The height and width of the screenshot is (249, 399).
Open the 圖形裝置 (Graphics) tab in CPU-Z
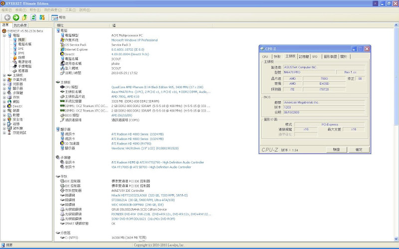[330, 56]
